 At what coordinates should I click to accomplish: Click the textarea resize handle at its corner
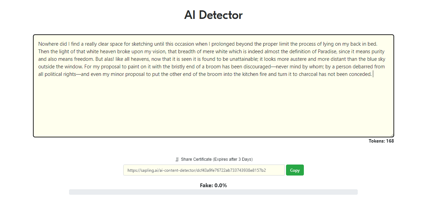(392, 135)
